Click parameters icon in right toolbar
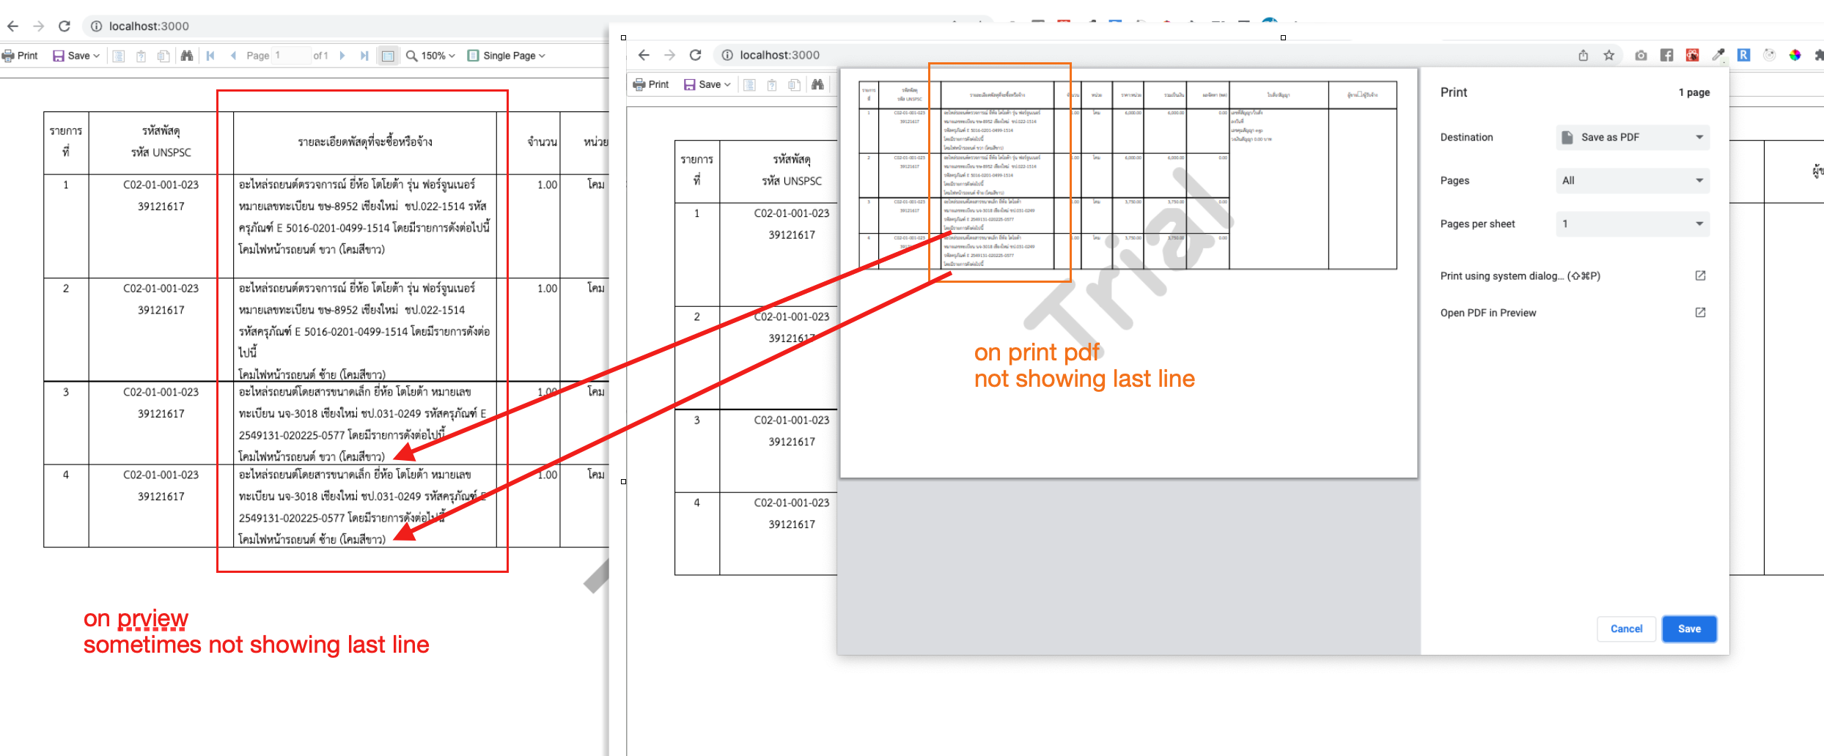 [772, 84]
